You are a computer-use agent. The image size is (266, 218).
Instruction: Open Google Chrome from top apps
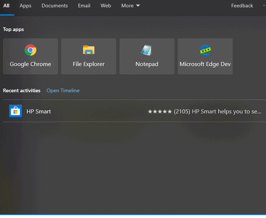coord(30,56)
